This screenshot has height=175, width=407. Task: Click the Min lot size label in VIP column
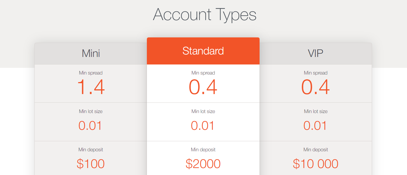point(316,111)
